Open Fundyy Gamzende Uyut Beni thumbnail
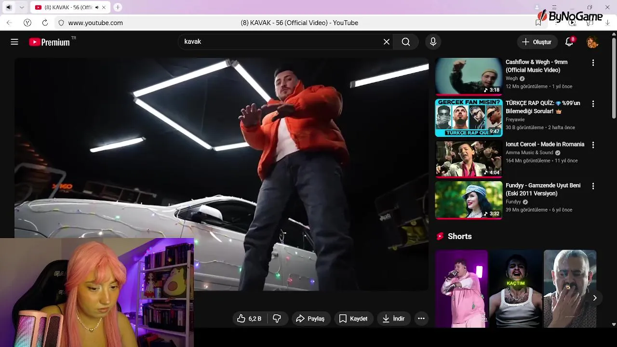This screenshot has width=617, height=347. 469,200
